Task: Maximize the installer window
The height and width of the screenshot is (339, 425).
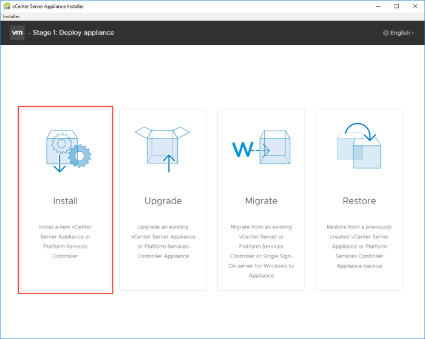Action: 396,6
